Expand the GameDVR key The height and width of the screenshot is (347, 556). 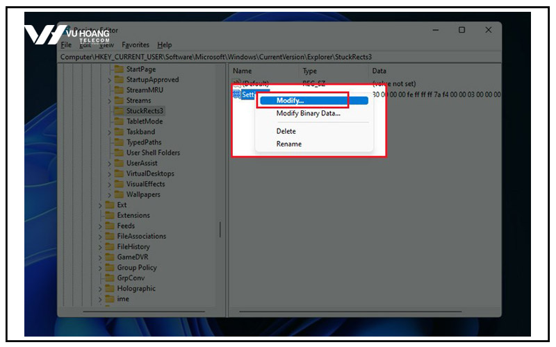tap(100, 257)
